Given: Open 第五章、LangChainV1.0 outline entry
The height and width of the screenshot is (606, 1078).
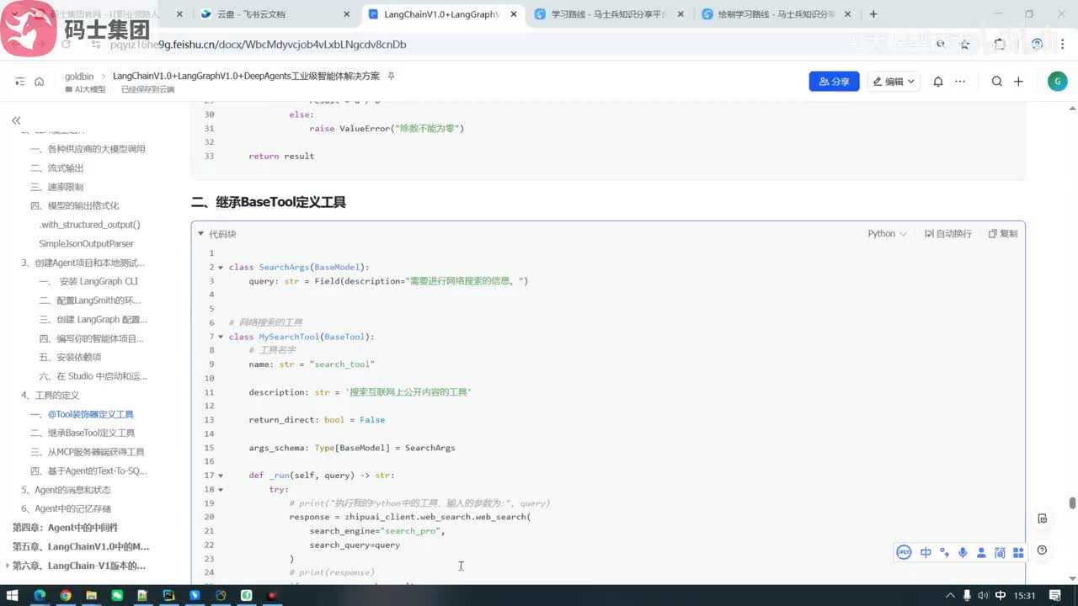Looking at the screenshot, I should point(80,546).
